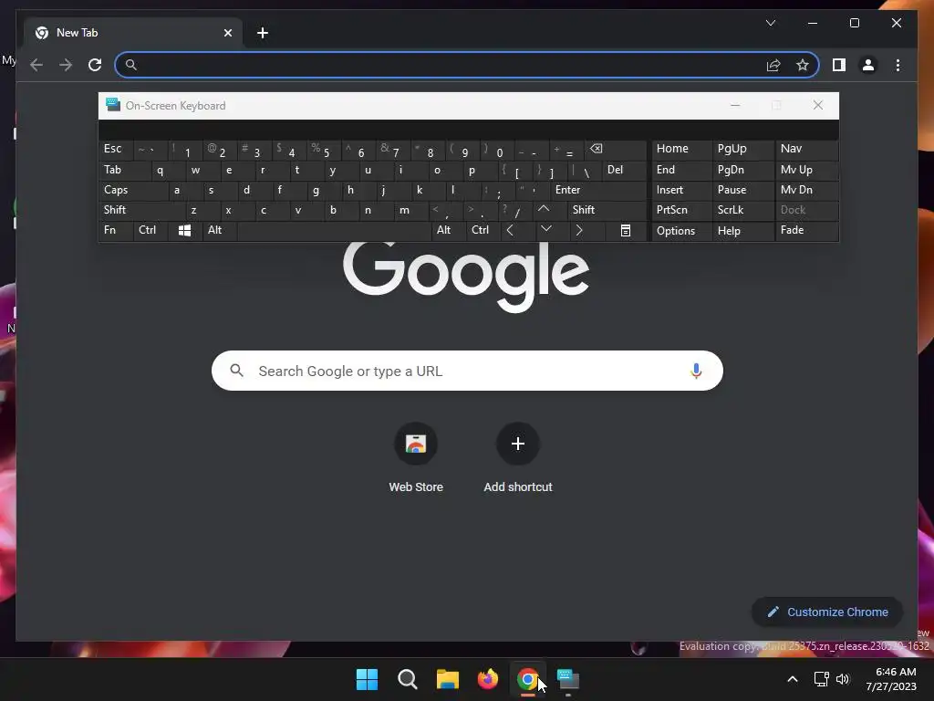934x701 pixels.
Task: Start voice search with microphone icon
Action: [x=696, y=371]
